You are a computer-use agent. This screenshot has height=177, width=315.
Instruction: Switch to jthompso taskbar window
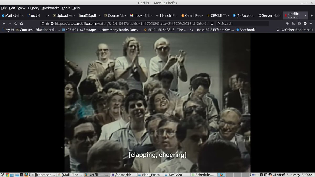point(43,175)
